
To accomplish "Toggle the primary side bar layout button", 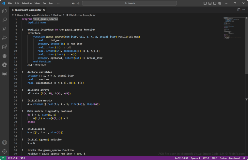I will (205, 3).
